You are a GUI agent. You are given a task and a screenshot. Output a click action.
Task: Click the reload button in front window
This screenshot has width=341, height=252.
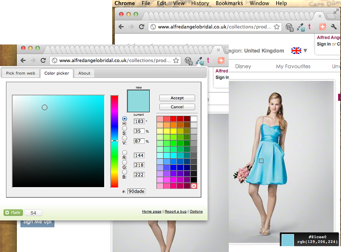pyautogui.click(x=43, y=61)
